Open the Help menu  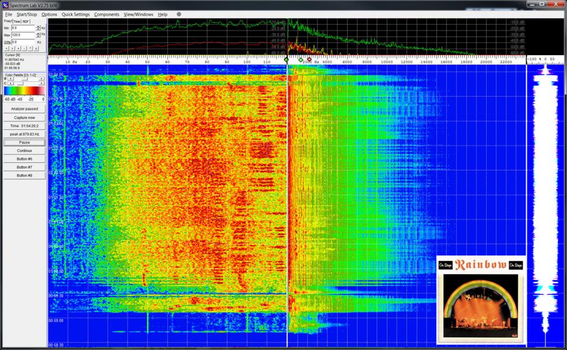[x=162, y=15]
